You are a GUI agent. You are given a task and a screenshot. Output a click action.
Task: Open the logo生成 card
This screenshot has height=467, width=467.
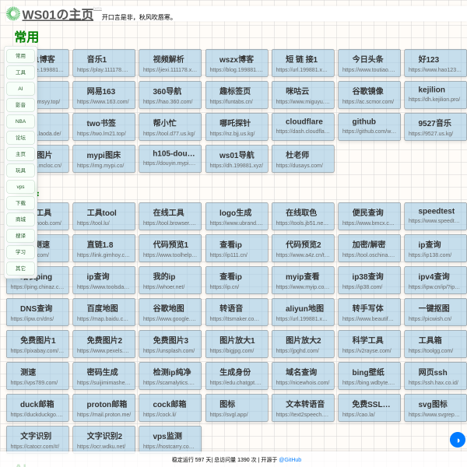(237, 216)
